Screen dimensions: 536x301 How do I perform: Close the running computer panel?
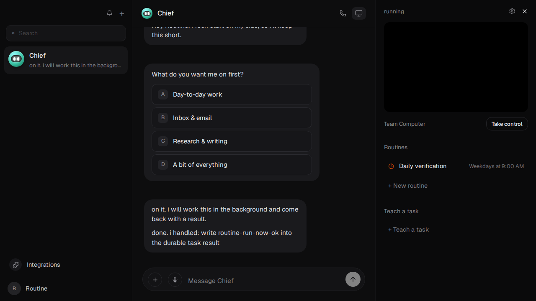pyautogui.click(x=525, y=11)
